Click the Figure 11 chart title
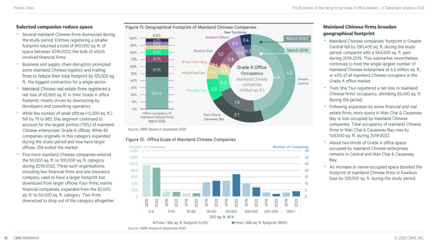The height and width of the screenshot is (246, 438). coord(191,27)
